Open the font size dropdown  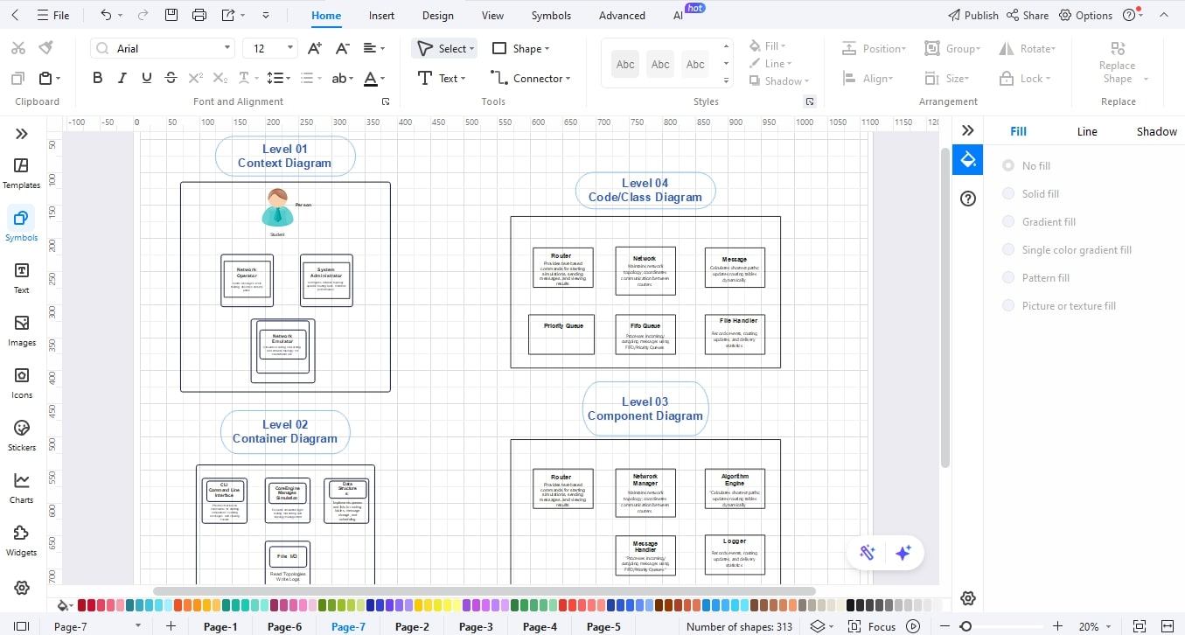289,48
